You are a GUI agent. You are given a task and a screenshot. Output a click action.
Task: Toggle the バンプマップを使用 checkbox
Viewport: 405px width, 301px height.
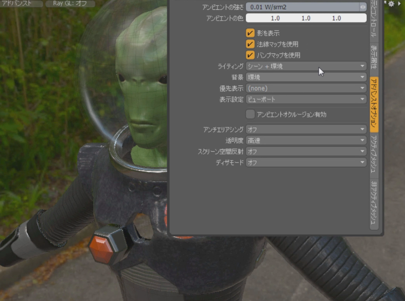(250, 55)
